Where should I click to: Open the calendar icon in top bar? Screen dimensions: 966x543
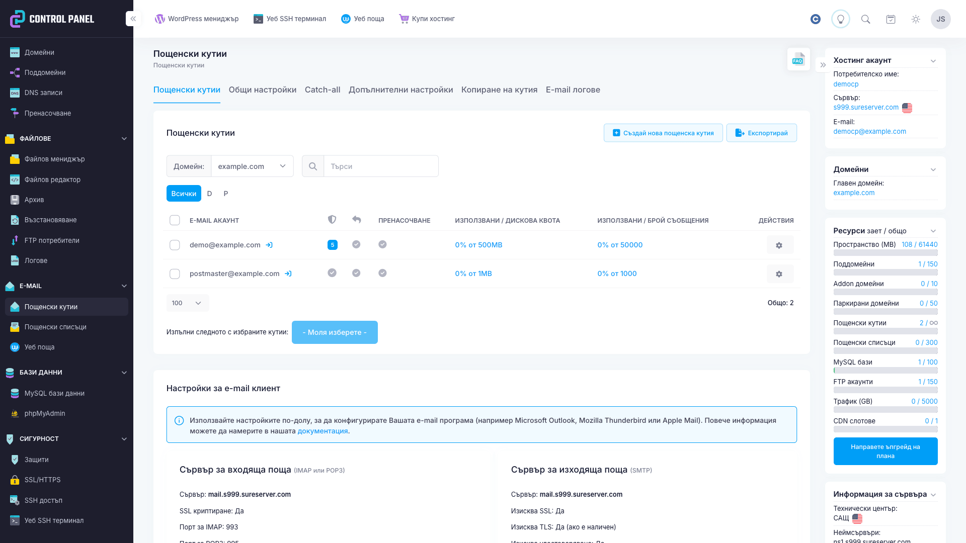coord(891,19)
